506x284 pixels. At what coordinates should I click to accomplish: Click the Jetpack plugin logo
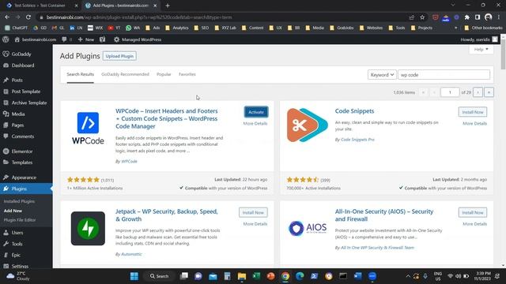(x=88, y=228)
